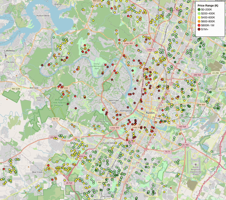
Task: Click the '45 Toll' road shield
Action: 69,183
